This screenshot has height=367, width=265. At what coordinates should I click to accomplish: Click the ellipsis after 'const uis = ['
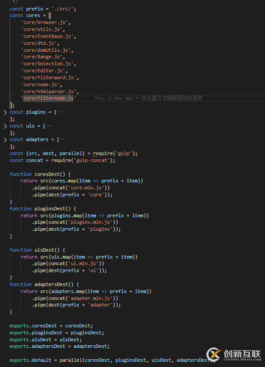(49, 126)
